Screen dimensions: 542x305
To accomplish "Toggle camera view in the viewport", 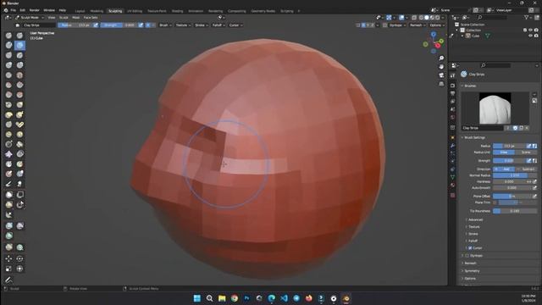I will point(441,75).
